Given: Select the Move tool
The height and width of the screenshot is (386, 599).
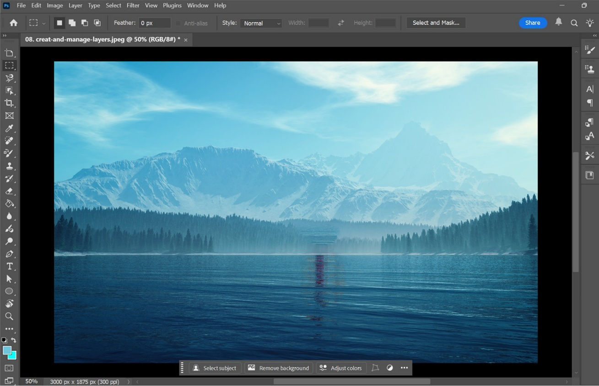Looking at the screenshot, I should [9, 53].
